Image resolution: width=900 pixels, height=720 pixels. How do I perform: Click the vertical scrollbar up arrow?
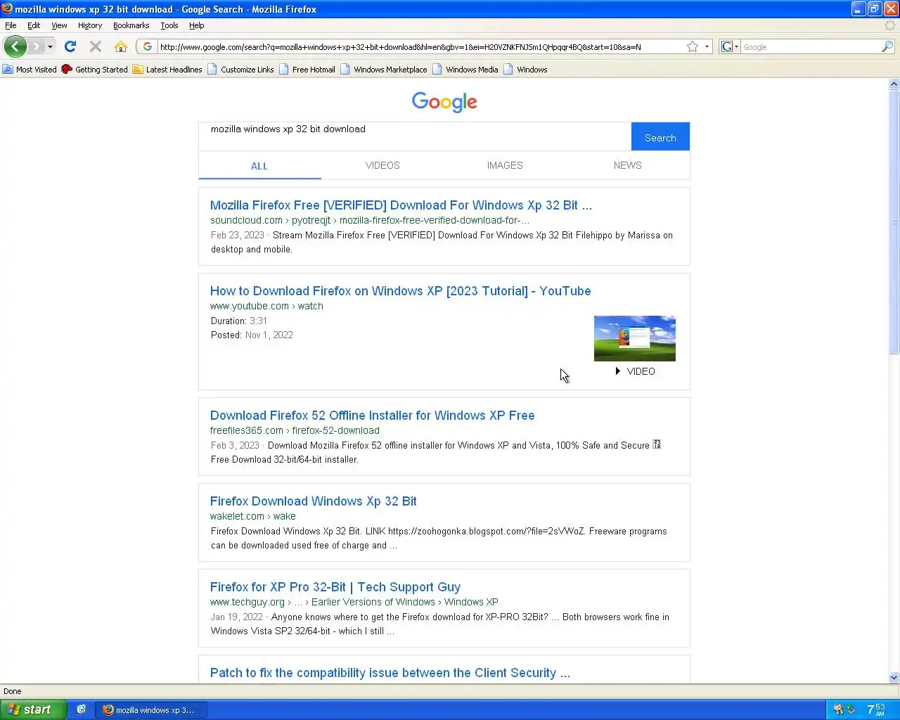tap(894, 84)
